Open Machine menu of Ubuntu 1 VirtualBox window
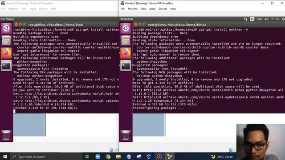Image resolution: width=285 pixels, height=160 pixels. pyautogui.click(x=13, y=9)
